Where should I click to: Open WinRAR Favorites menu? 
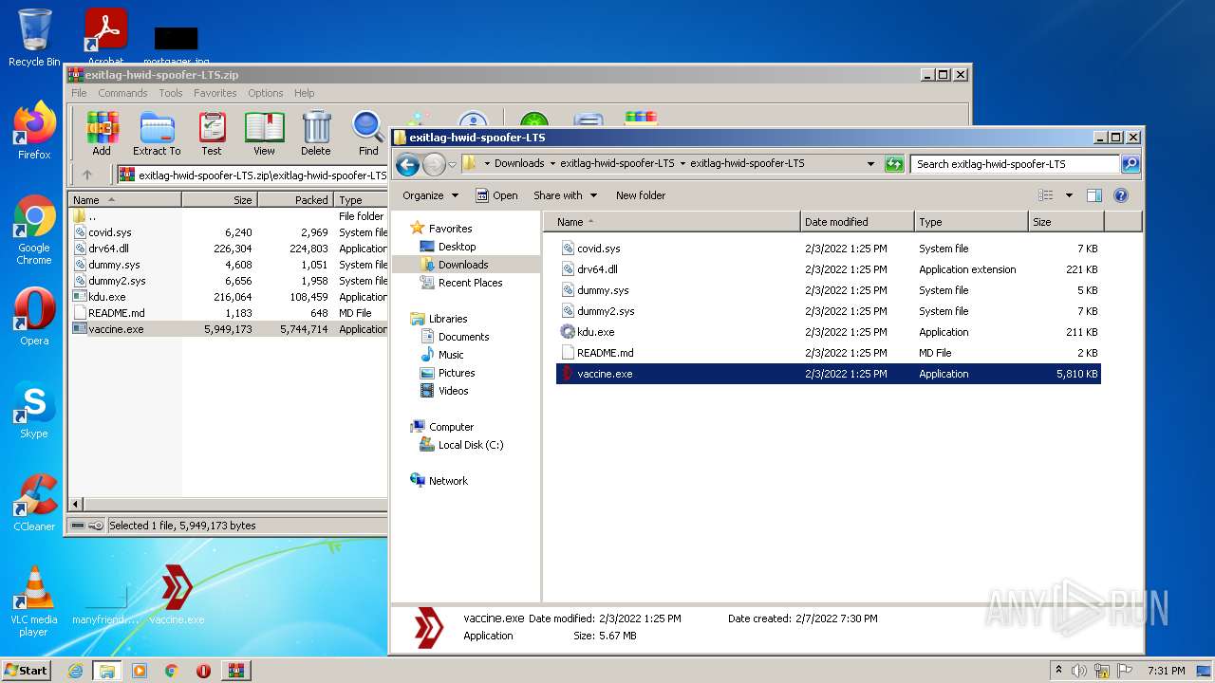pyautogui.click(x=215, y=93)
